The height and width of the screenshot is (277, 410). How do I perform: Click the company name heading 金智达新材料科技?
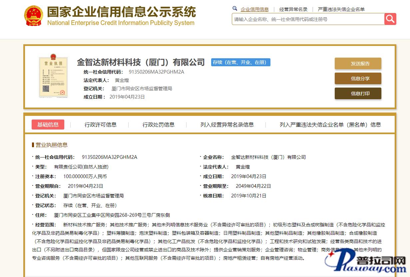[141, 62]
